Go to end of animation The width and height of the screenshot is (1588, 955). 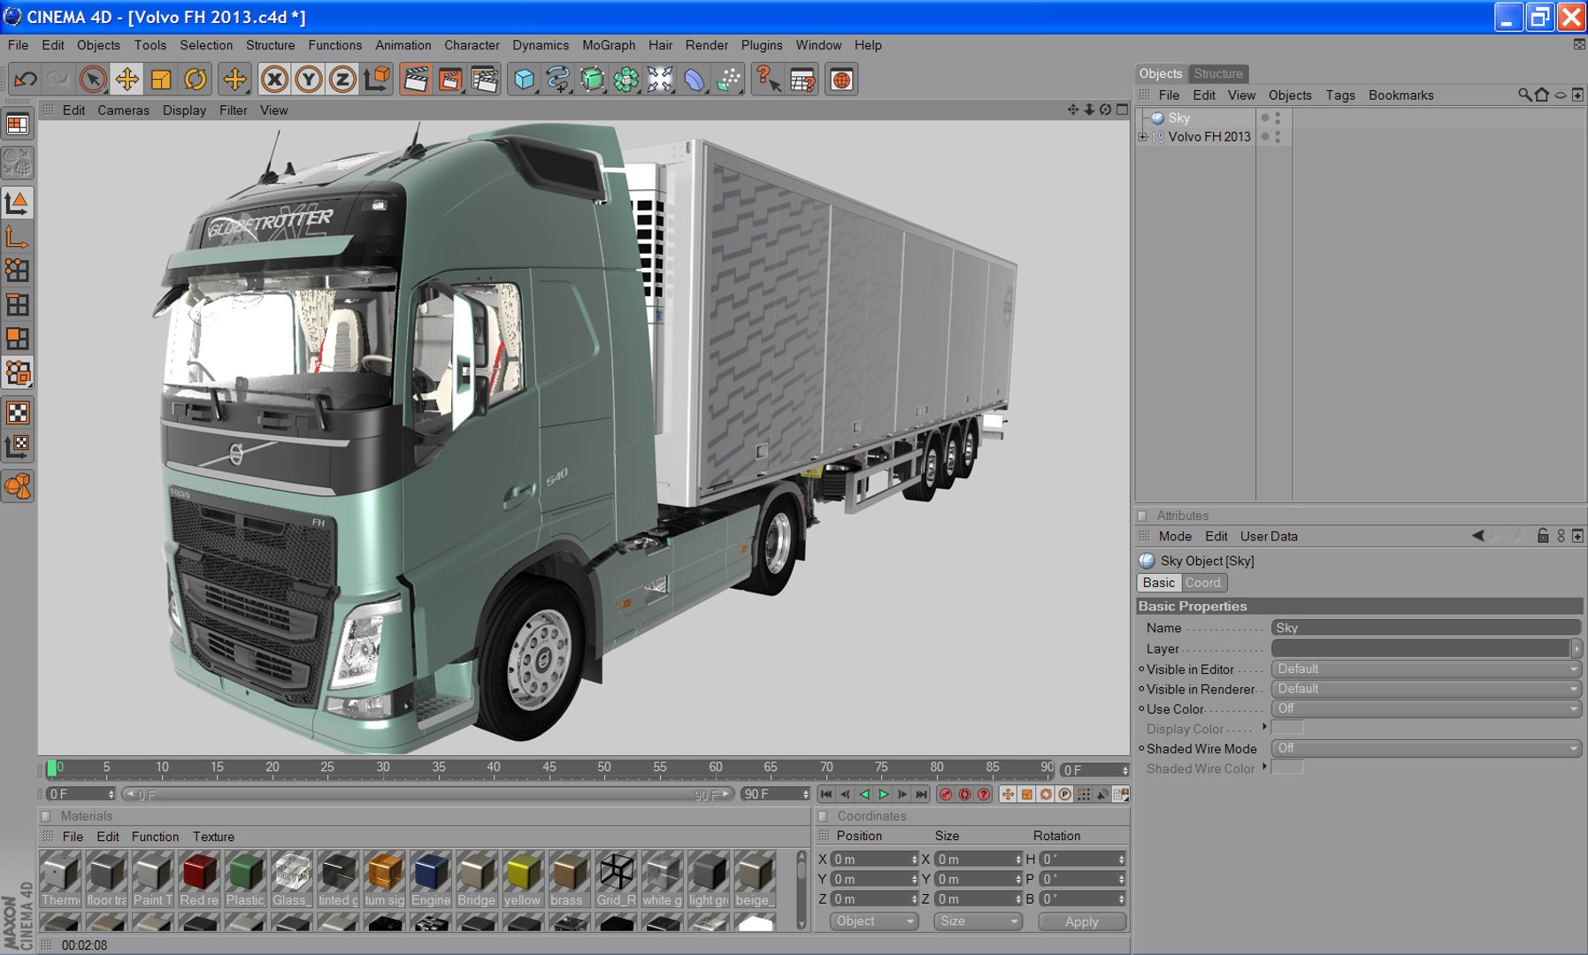[x=922, y=794]
